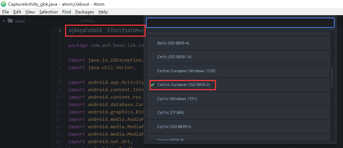Collapse the about folder chevron

click(4, 21)
